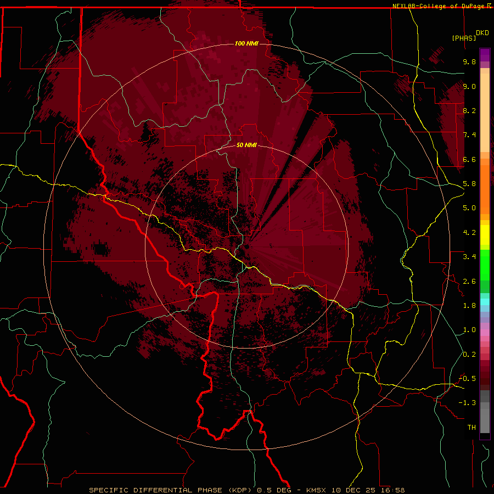Click the 9.0 value on the color scale
494x494 pixels.
(x=469, y=86)
